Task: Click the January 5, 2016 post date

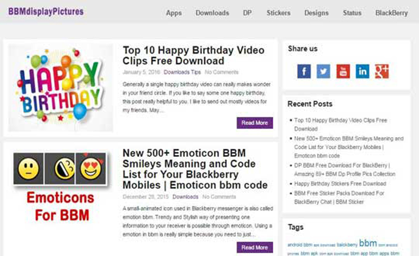Action: click(141, 72)
